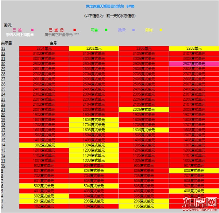This screenshot has width=219, height=213.
Task: Choose unit 3208单元 in the last column
Action: tap(194, 48)
